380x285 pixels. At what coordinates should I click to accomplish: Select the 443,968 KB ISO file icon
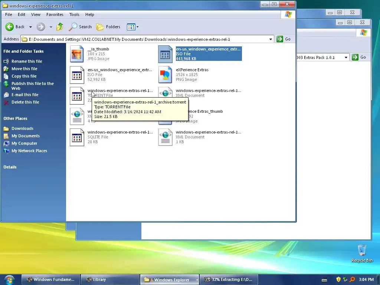[165, 54]
